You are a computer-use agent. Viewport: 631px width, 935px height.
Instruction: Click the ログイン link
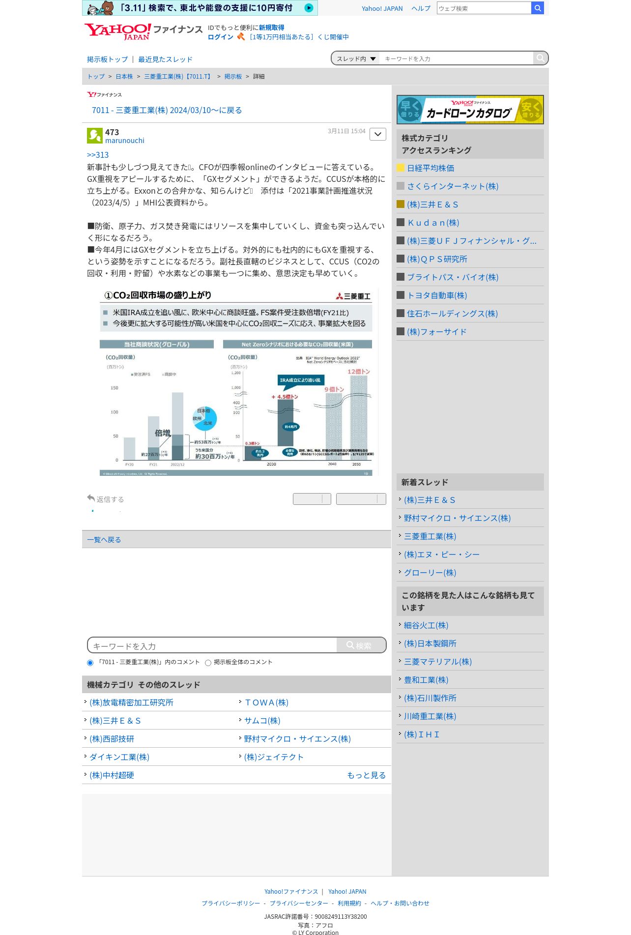point(220,37)
